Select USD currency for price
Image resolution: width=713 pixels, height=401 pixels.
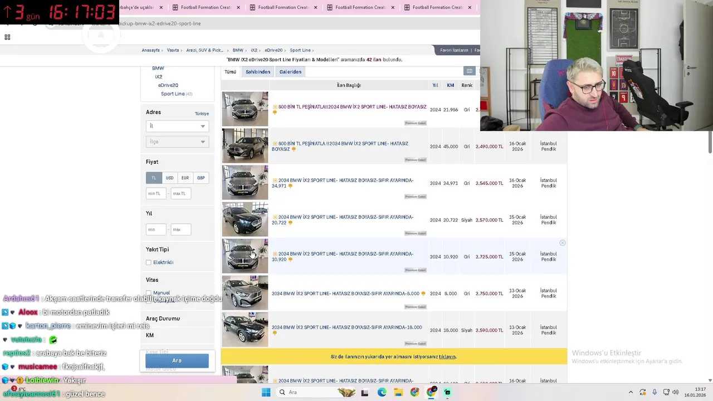(x=169, y=178)
